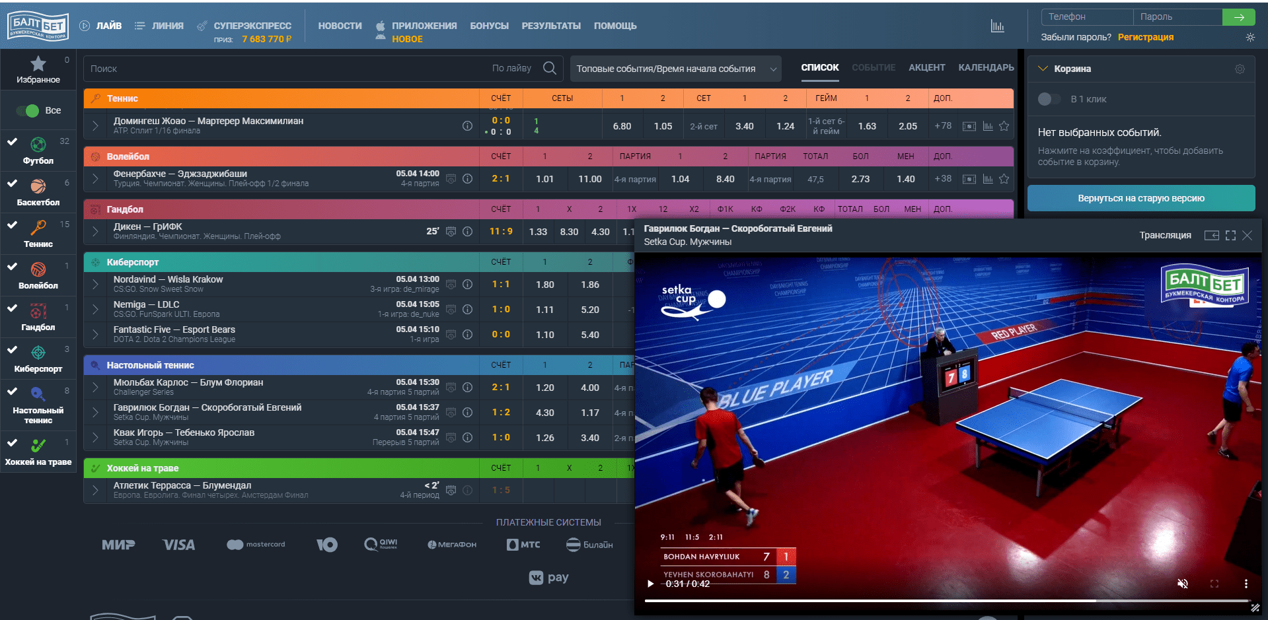Expand the Дикен – ГрИФК match row
Image resolution: width=1268 pixels, height=620 pixels.
[95, 231]
